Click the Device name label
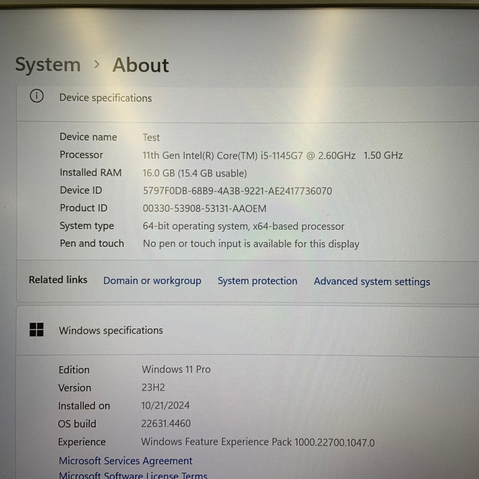The image size is (479, 479). tap(88, 137)
